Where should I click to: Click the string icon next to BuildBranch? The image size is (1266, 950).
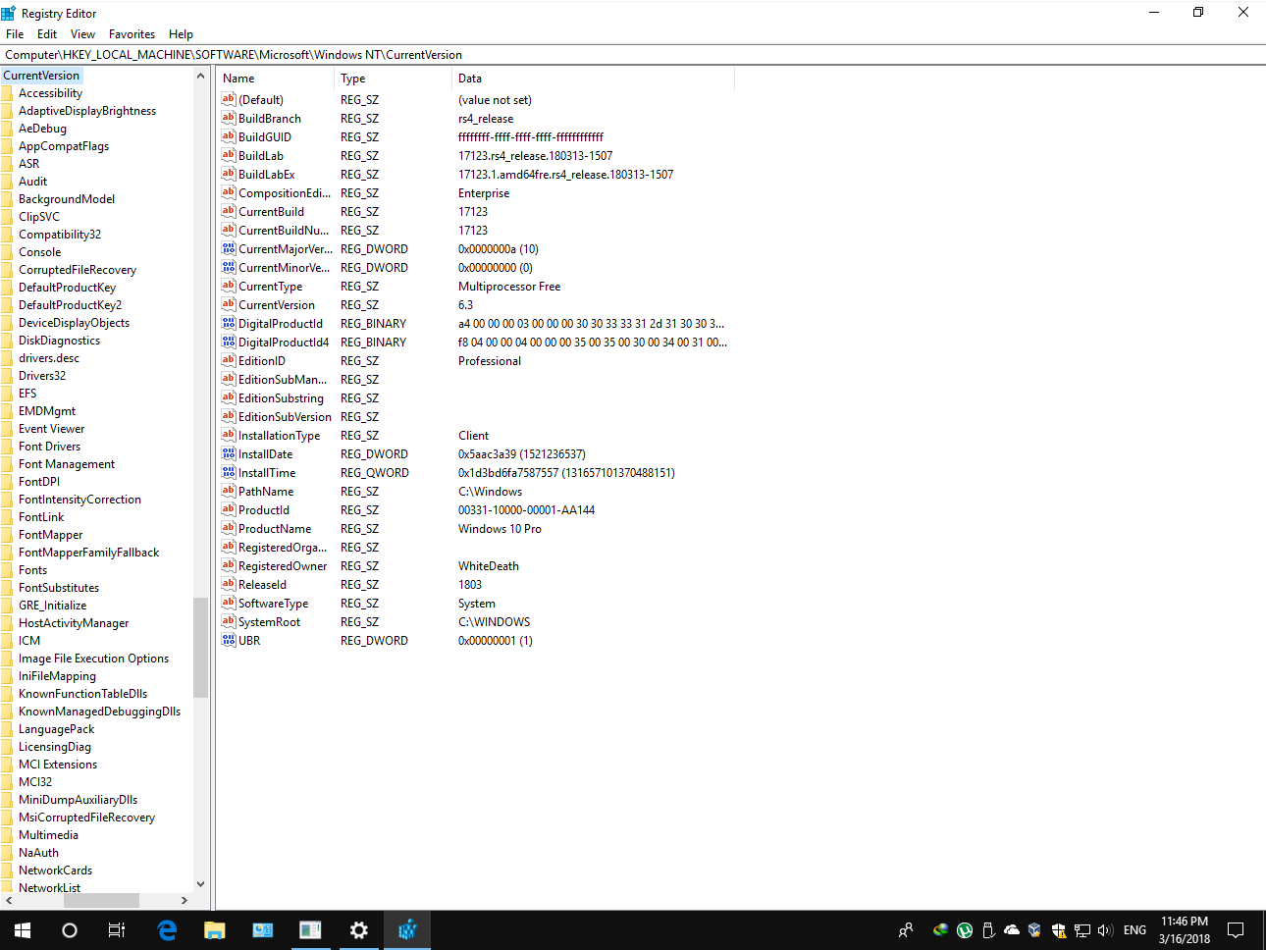[229, 118]
